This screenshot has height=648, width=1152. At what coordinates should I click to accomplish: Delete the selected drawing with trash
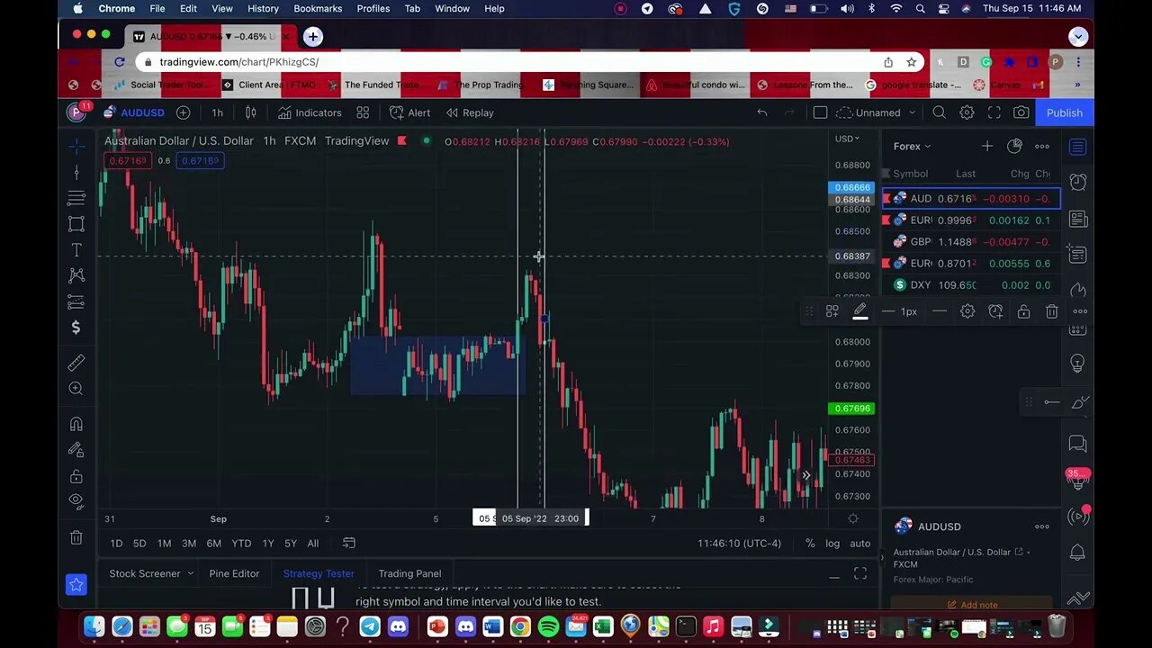pos(1051,311)
